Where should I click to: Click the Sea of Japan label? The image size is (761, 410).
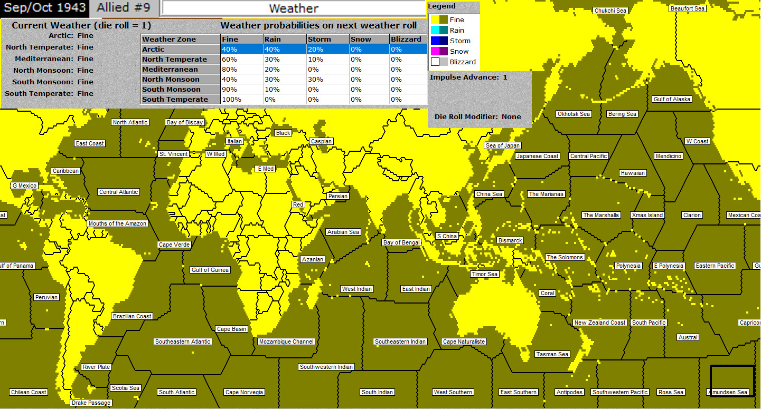[503, 145]
